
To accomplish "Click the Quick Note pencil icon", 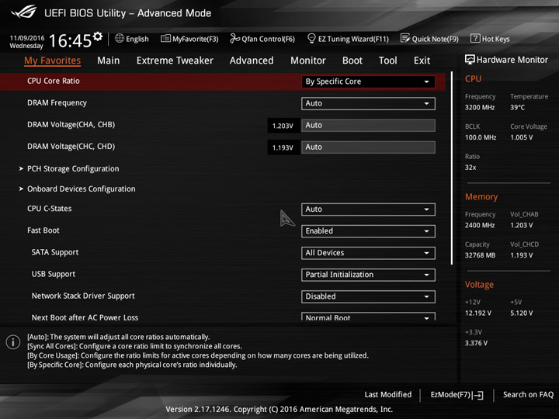I will (405, 38).
